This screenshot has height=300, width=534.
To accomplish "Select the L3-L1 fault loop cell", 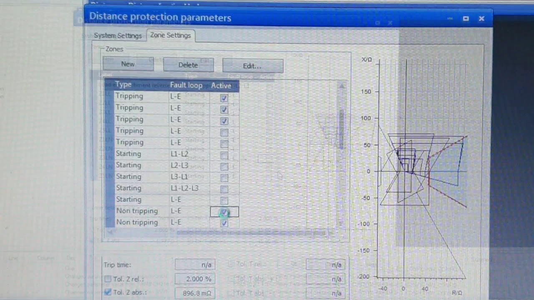I will click(x=189, y=177).
